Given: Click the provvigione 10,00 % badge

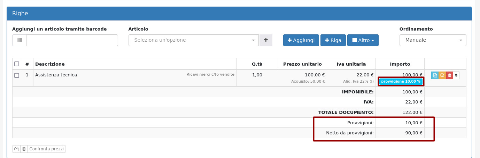Looking at the screenshot, I should click(x=401, y=82).
